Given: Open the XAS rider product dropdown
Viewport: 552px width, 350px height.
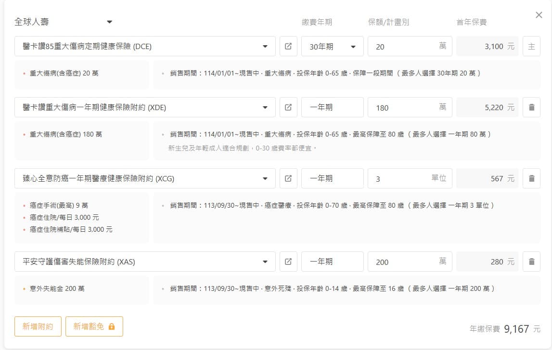Looking at the screenshot, I should 265,262.
